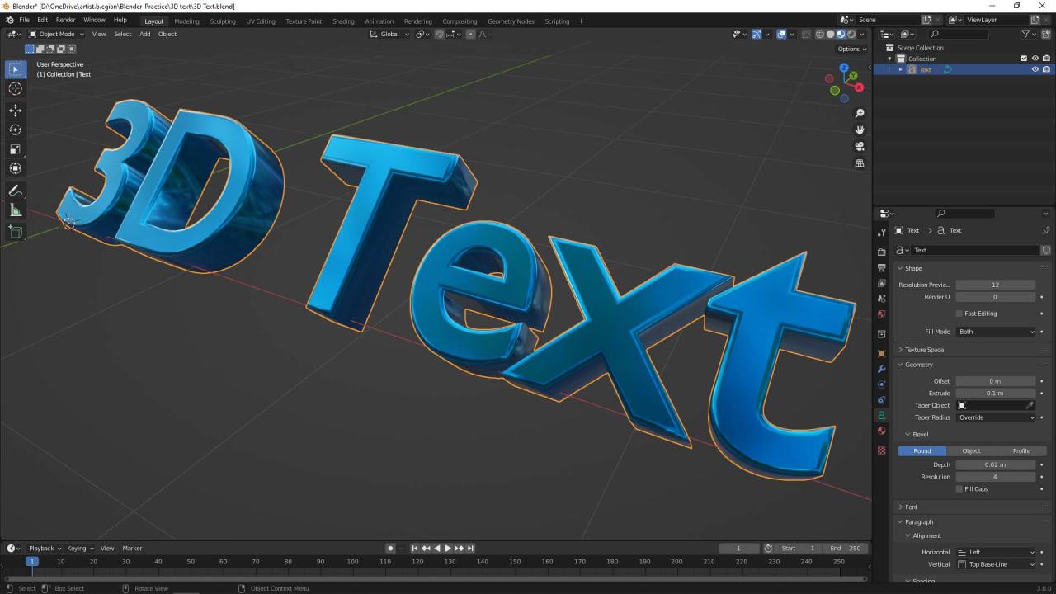Select the Move tool in the viewport toolbar

15,110
